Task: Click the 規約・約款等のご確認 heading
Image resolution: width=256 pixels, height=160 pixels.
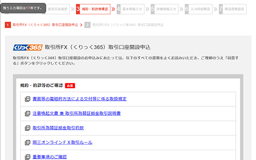Action: [x=42, y=86]
